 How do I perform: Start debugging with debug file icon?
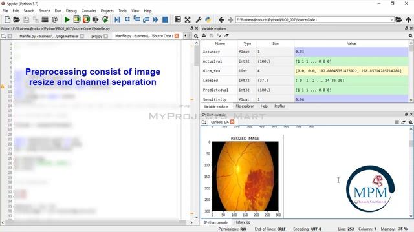tap(118, 19)
